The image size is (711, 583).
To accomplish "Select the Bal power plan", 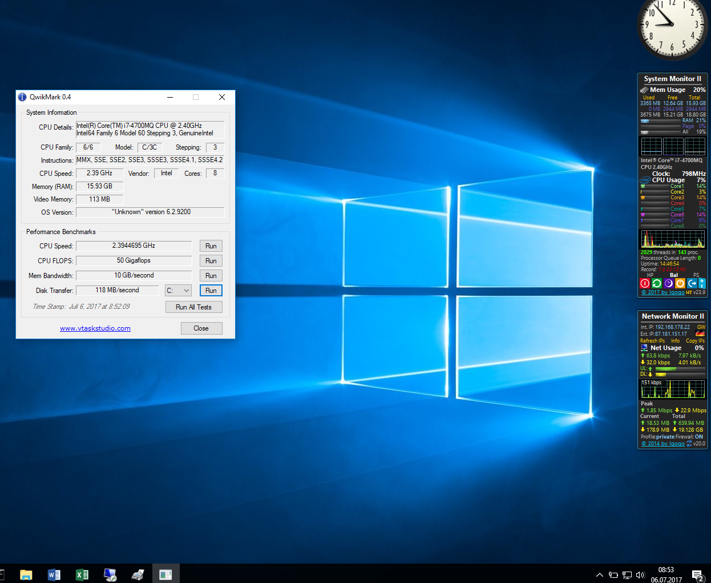I will [x=674, y=275].
